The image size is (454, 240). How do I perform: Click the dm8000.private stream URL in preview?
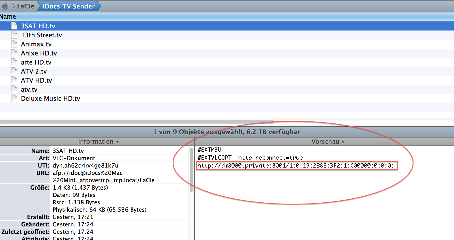click(x=295, y=166)
